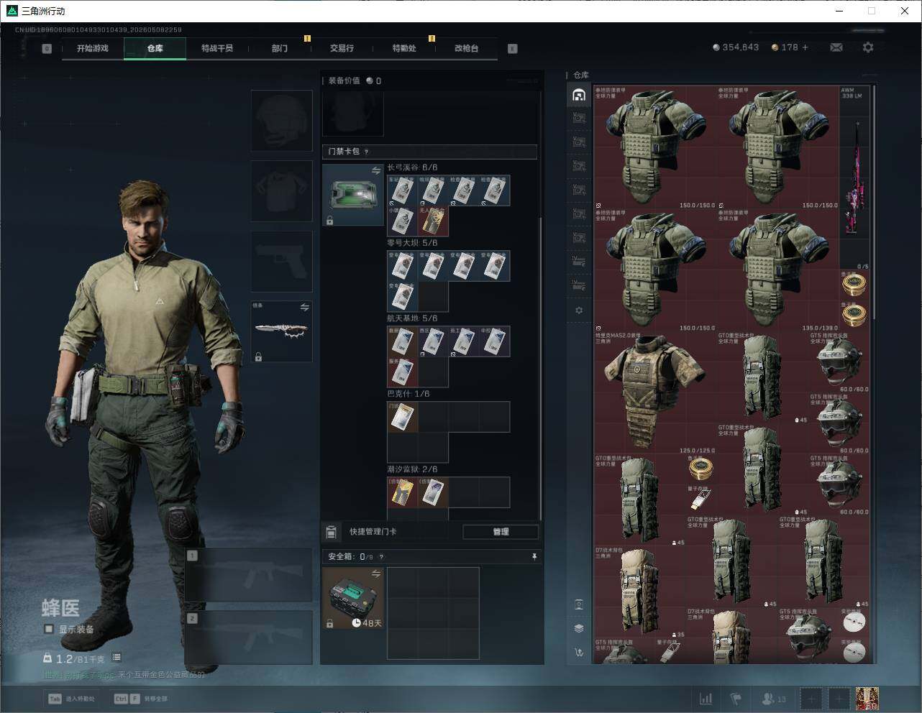Click the portrait frame icon in warehouse sidebar

[579, 604]
